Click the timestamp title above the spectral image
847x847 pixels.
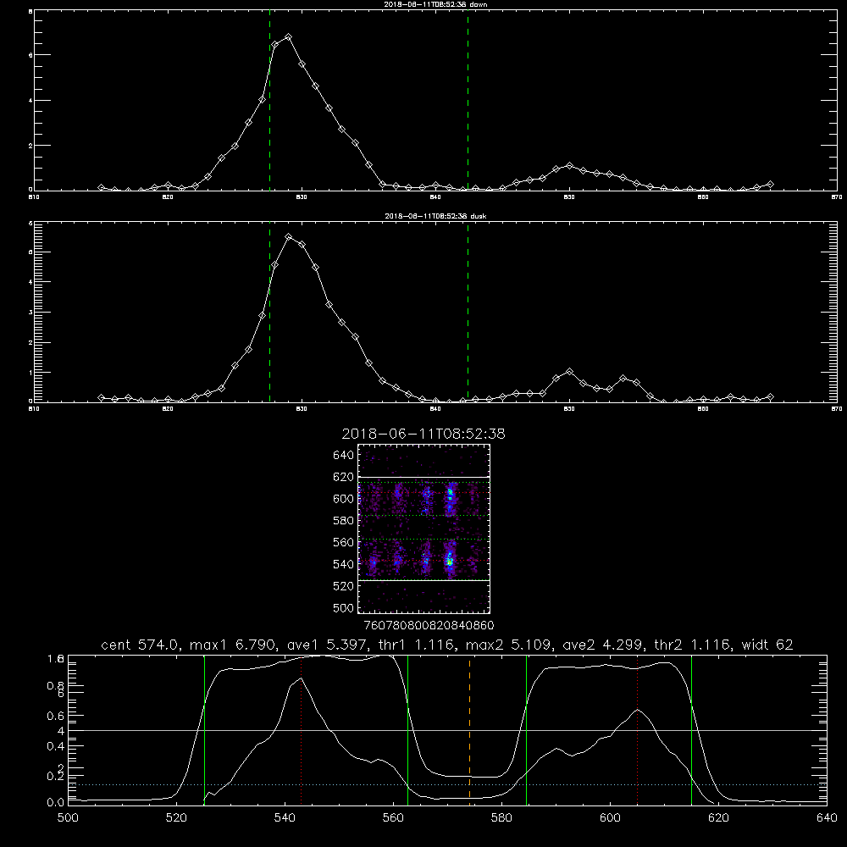[423, 434]
